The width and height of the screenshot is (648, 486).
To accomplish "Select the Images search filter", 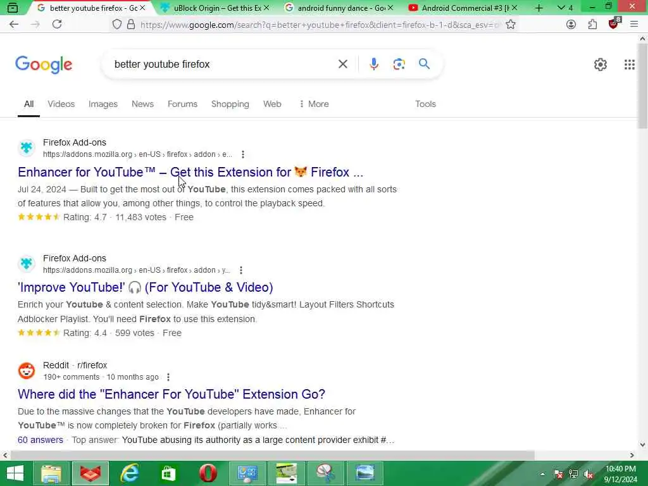I will pyautogui.click(x=103, y=104).
